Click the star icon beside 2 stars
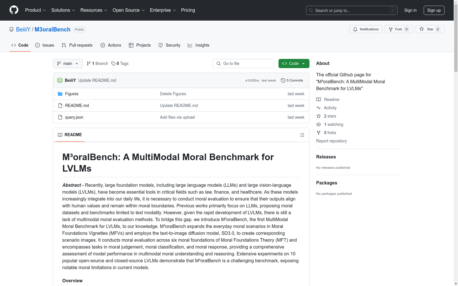 319,116
